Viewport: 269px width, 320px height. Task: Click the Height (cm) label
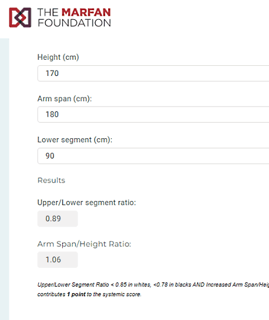click(58, 57)
